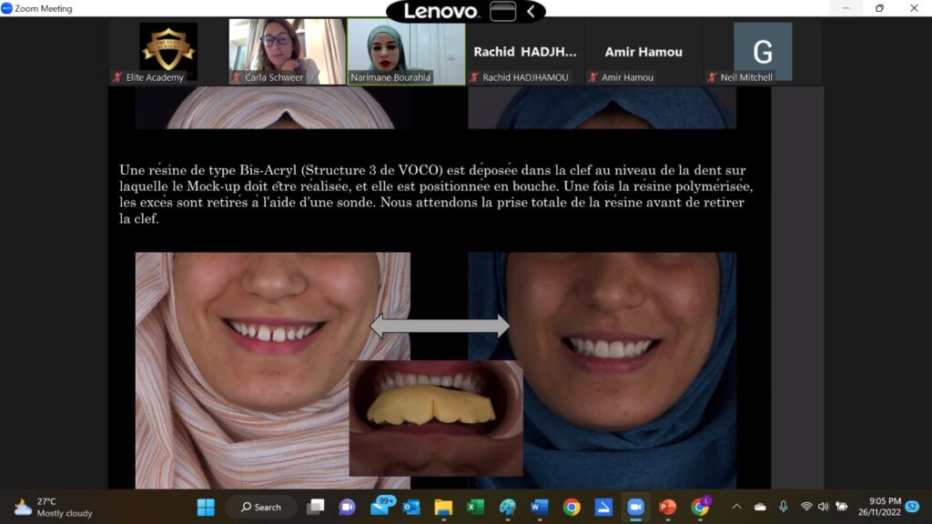Open Wi-Fi network settings in tray
The width and height of the screenshot is (932, 524).
[x=806, y=507]
